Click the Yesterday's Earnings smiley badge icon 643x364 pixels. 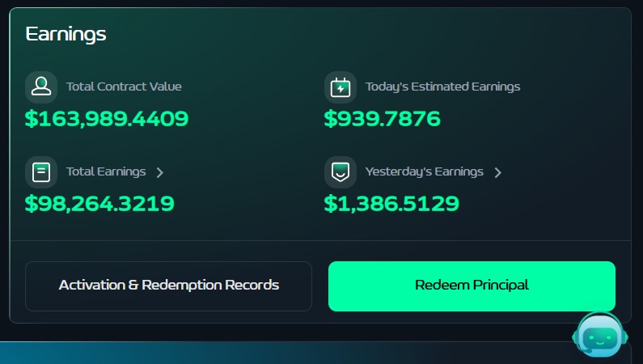coord(341,172)
